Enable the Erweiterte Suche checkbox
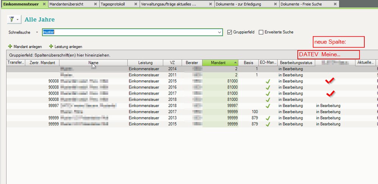The image size is (378, 184). point(261,32)
